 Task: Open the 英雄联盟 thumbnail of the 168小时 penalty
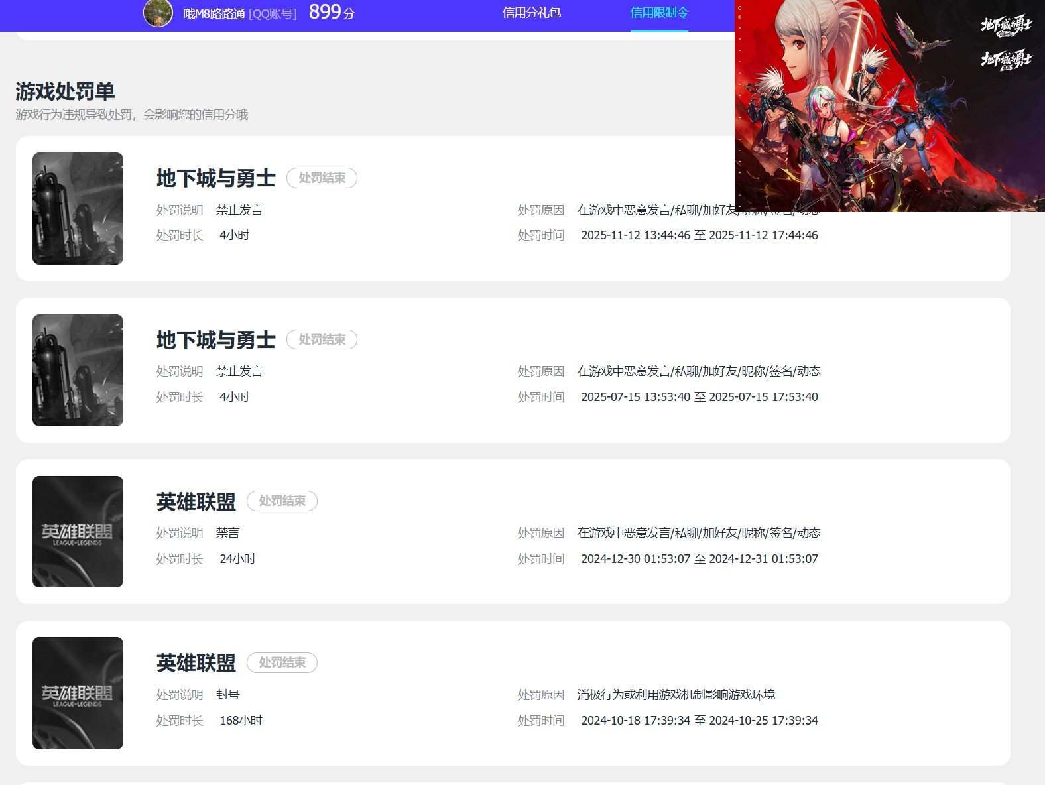(x=78, y=693)
